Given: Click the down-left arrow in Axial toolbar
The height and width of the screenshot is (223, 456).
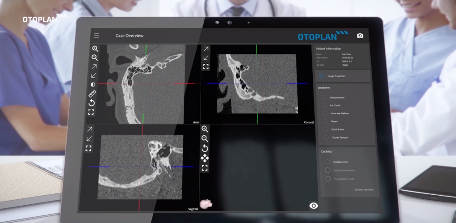Looking at the screenshot, I should pos(93,76).
